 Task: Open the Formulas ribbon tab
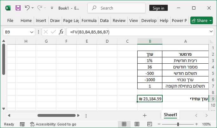click(89, 20)
